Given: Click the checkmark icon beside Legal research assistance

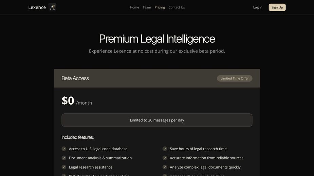Looking at the screenshot, I should click(x=64, y=167).
